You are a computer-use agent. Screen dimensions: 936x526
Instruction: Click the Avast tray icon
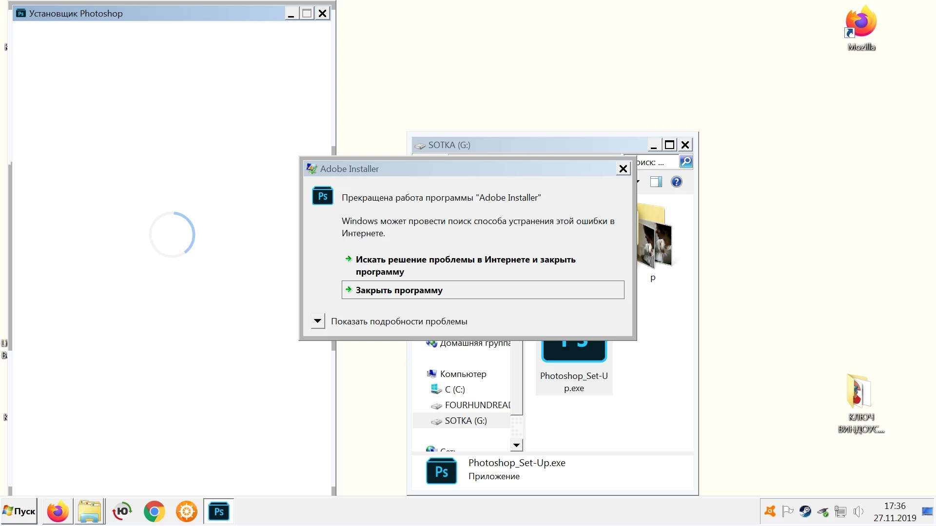pyautogui.click(x=770, y=511)
